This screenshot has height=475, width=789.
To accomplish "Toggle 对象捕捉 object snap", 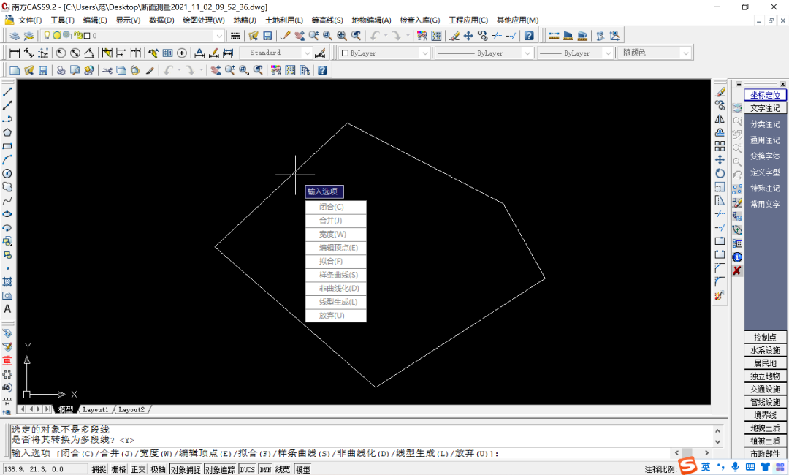I will pos(185,469).
